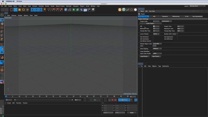
Task: Click the project Color swatch
Action: (155, 46)
